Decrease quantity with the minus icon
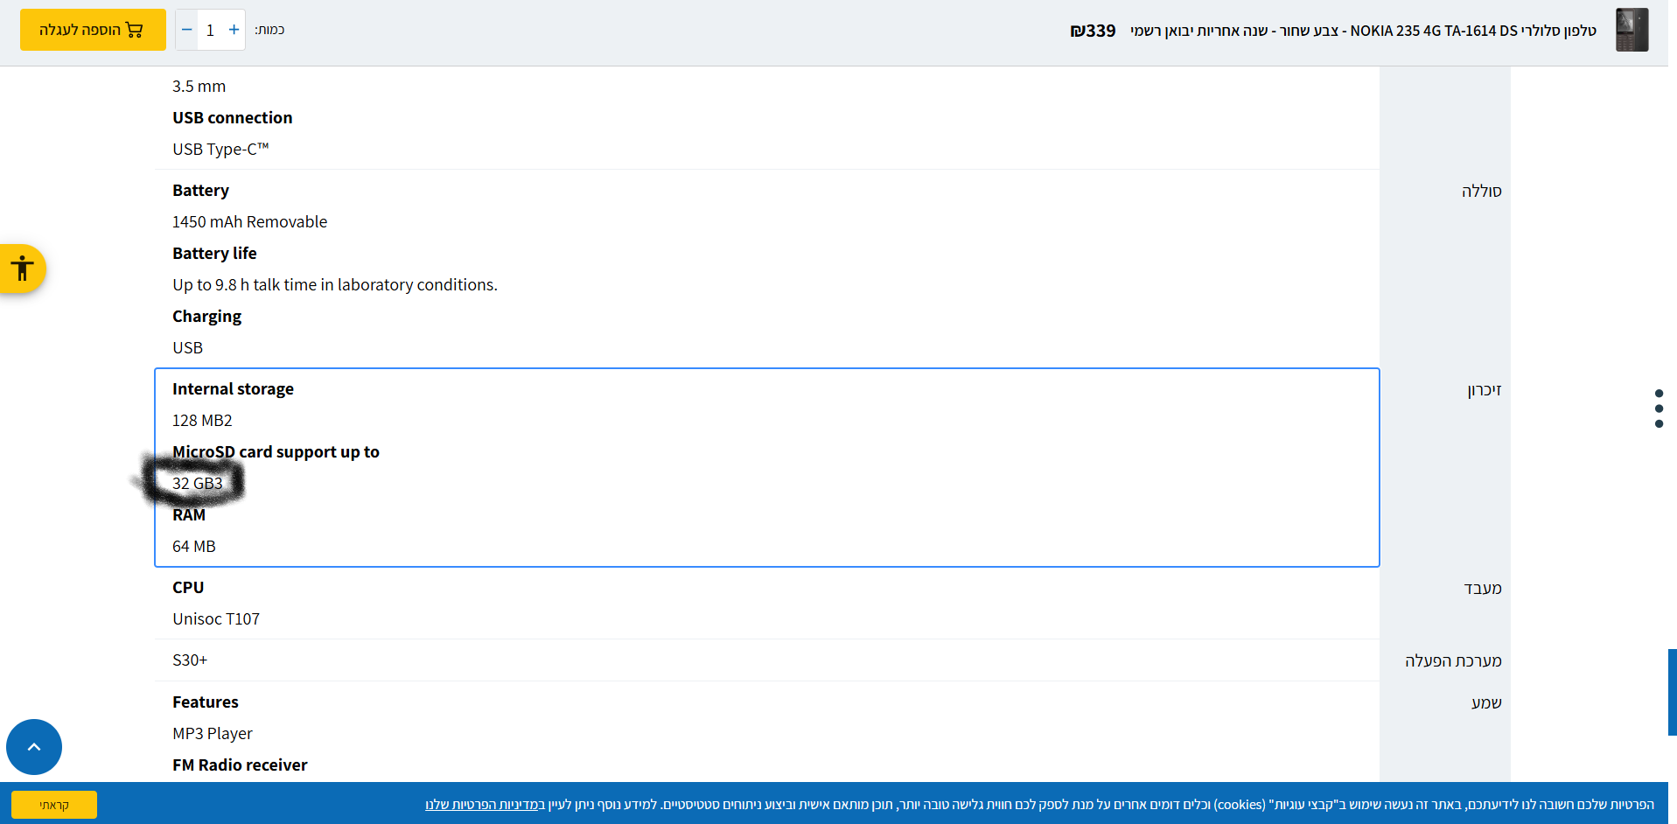 pos(186,30)
